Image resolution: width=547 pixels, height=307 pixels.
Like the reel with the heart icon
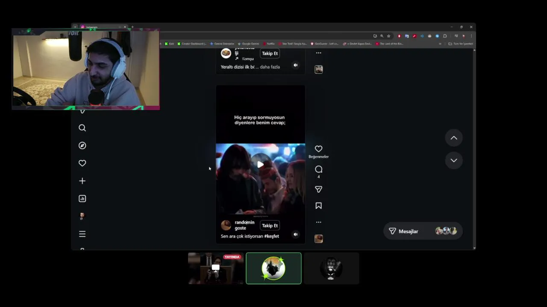[318, 149]
